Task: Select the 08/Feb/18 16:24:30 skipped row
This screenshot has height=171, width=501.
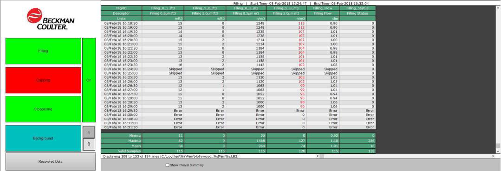Action: (x=238, y=69)
